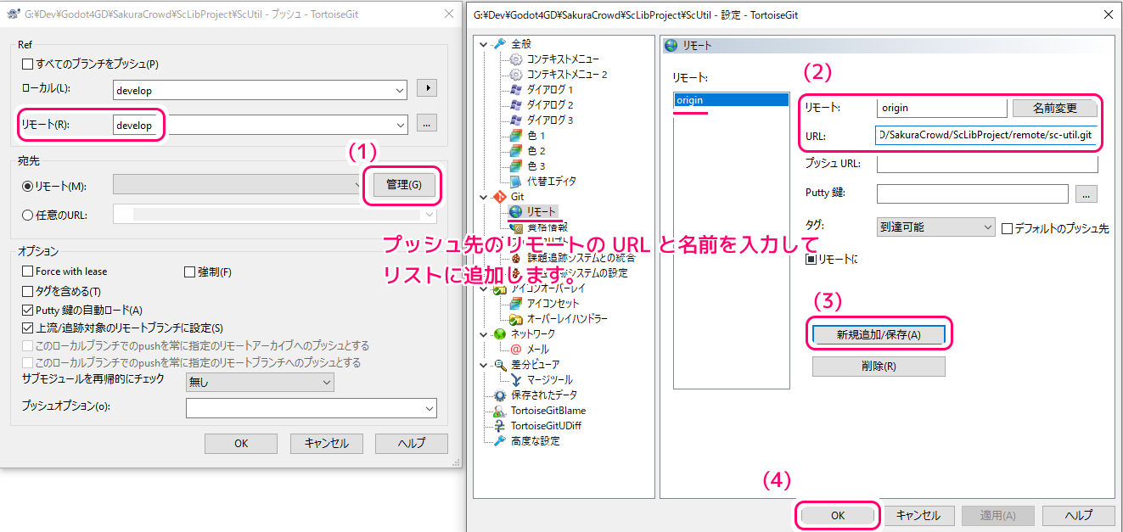Click 名前変更 button
Image resolution: width=1123 pixels, height=532 pixels.
1055,108
